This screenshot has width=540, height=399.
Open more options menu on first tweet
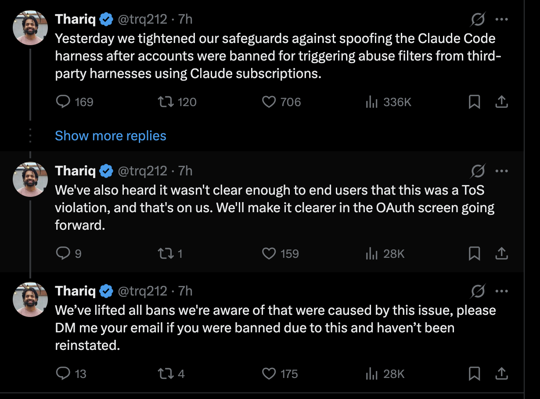pyautogui.click(x=501, y=20)
